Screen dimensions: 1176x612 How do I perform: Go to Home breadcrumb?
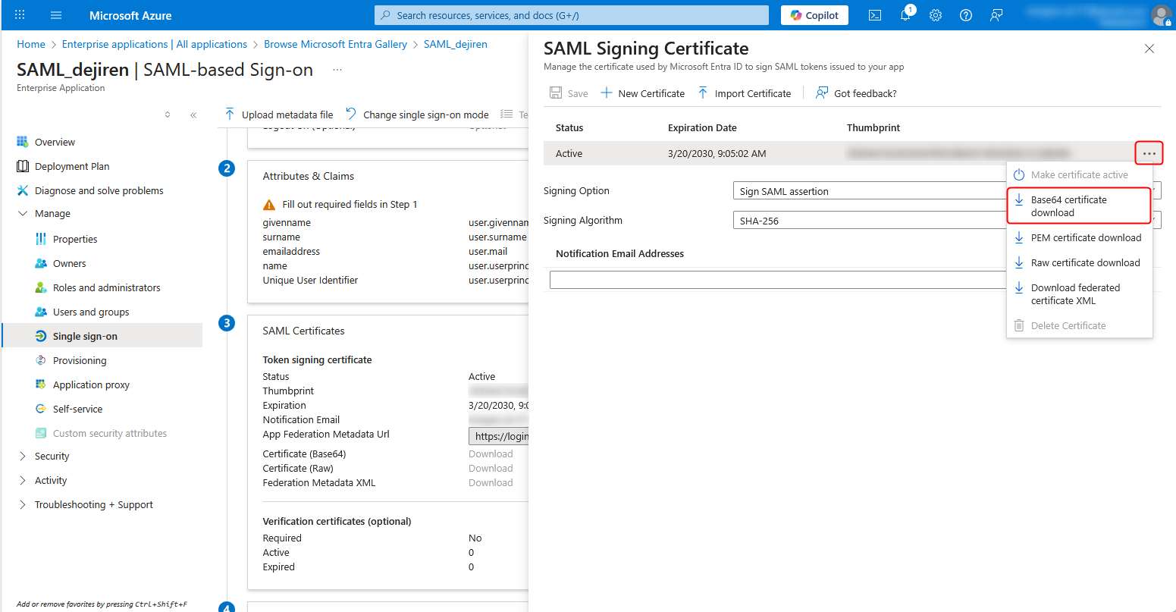pyautogui.click(x=31, y=44)
